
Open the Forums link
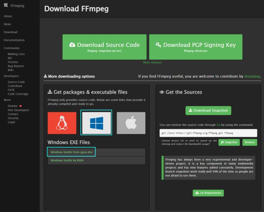13,62
